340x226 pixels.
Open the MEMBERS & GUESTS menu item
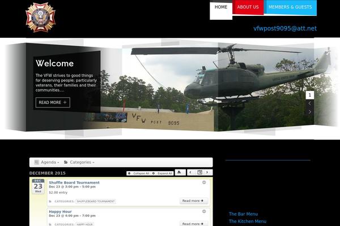[x=290, y=7]
